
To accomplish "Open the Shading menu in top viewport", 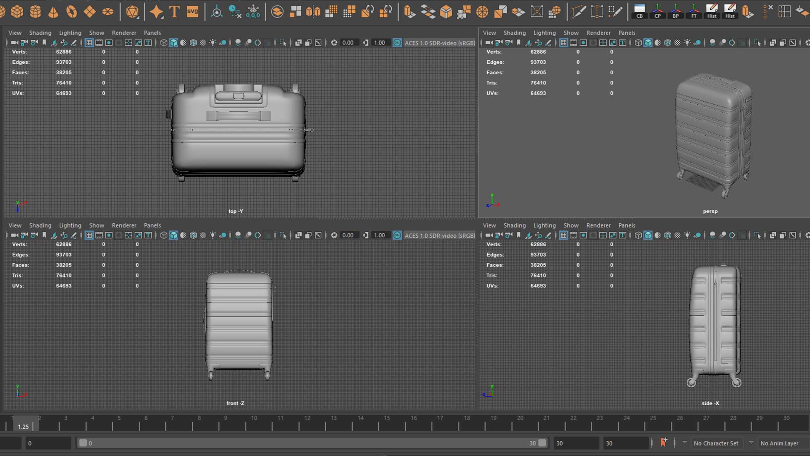I will (x=40, y=33).
